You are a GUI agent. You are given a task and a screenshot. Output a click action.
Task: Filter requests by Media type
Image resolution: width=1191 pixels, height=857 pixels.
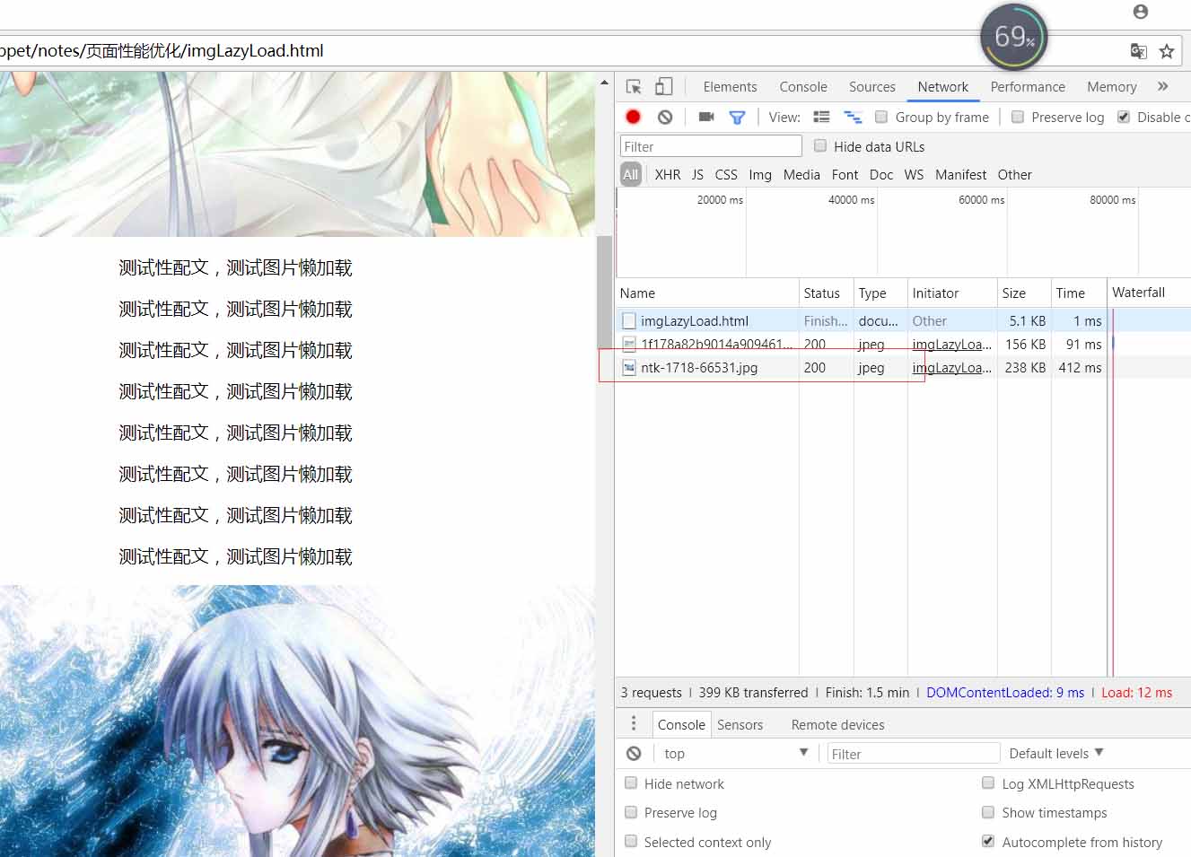[x=801, y=175]
